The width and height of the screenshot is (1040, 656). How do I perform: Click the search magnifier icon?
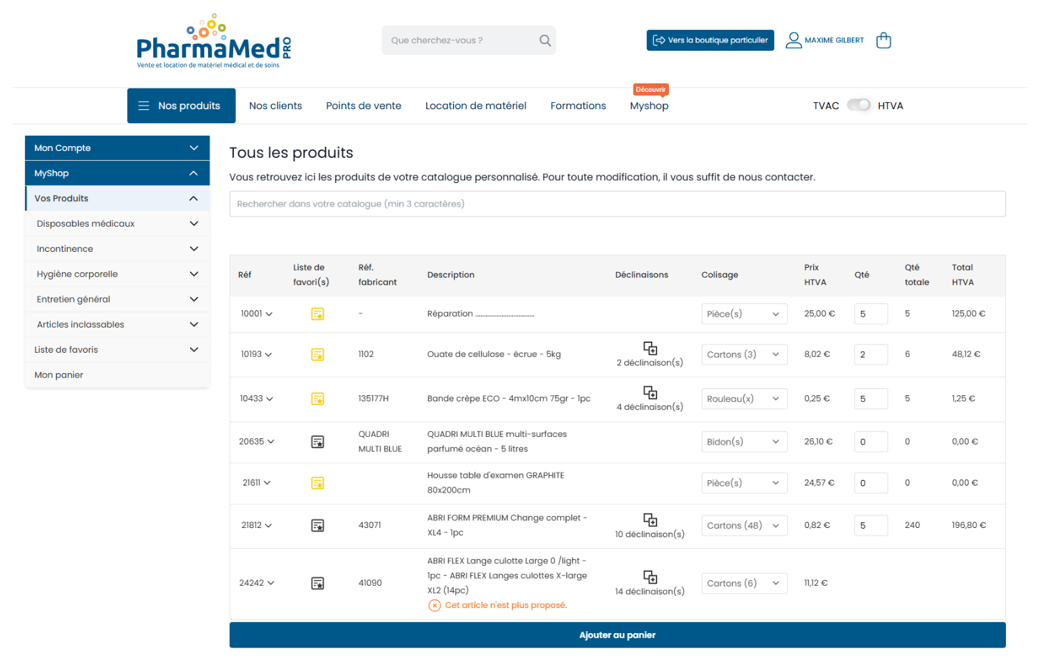pyautogui.click(x=544, y=40)
